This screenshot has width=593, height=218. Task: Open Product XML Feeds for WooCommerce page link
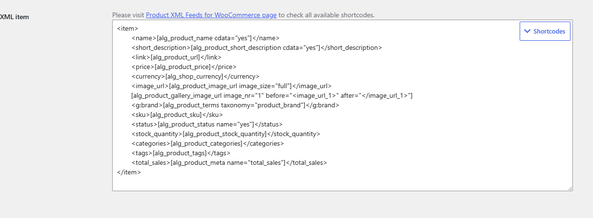[211, 15]
